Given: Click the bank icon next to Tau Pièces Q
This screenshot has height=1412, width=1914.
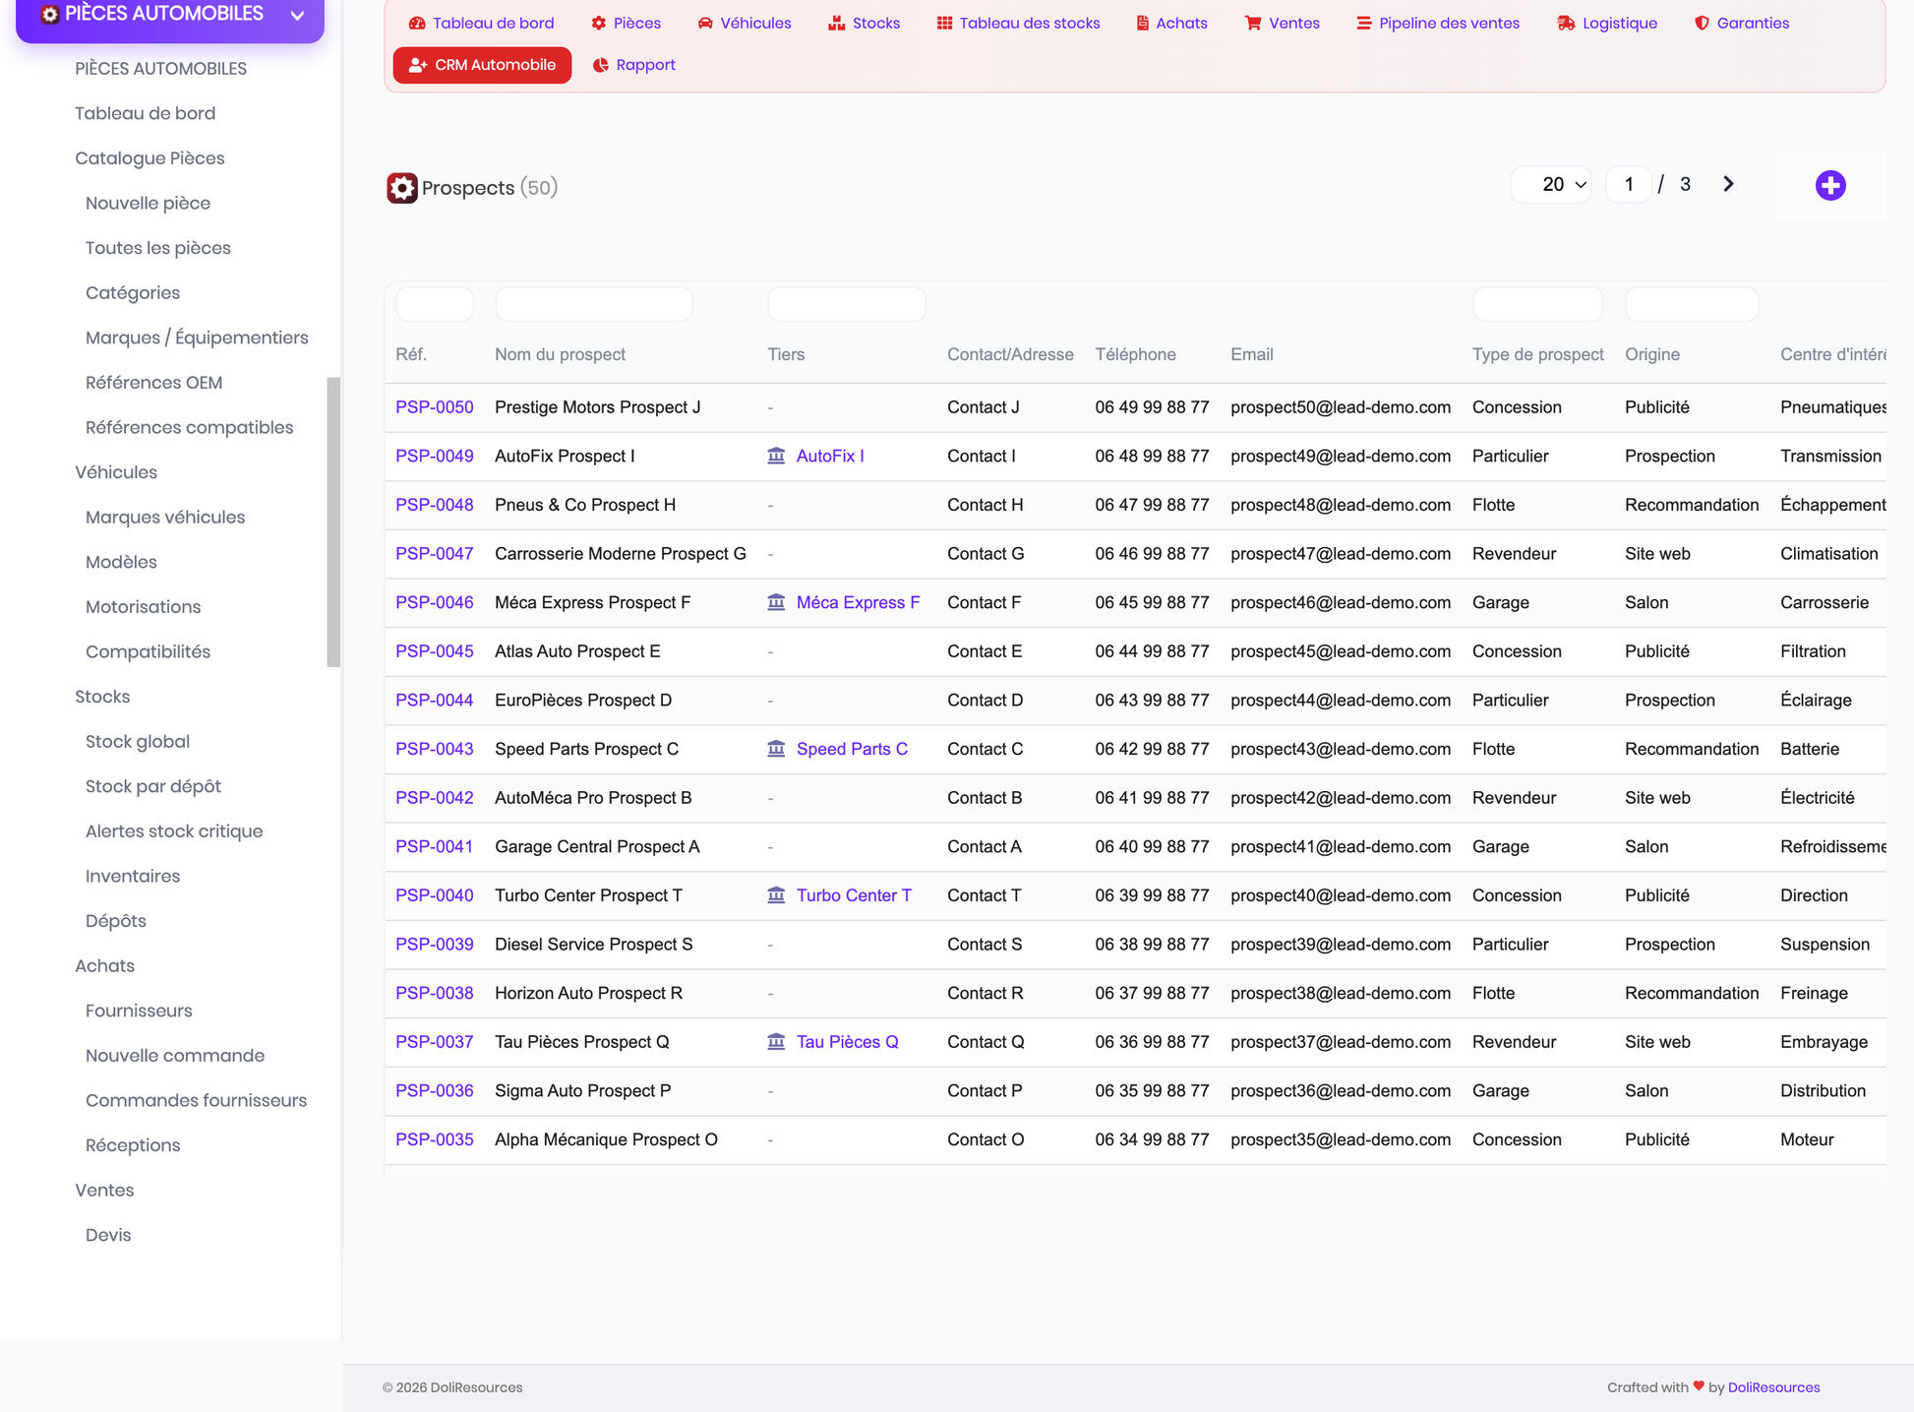Looking at the screenshot, I should click(776, 1042).
